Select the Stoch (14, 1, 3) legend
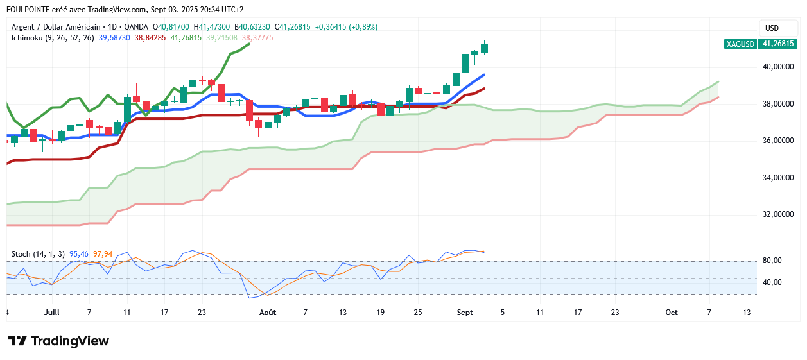This screenshot has width=807, height=360. point(38,254)
